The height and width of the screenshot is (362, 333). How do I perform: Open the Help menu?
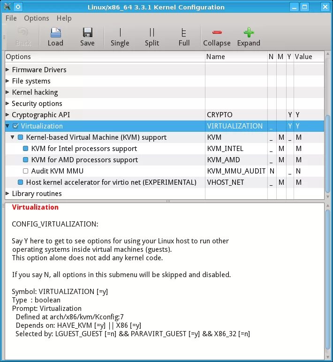64,18
